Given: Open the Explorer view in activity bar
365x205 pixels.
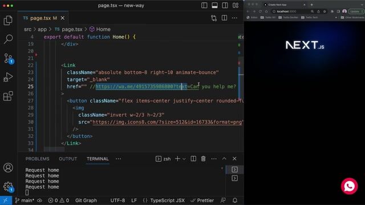Looking at the screenshot, I should (8, 20).
